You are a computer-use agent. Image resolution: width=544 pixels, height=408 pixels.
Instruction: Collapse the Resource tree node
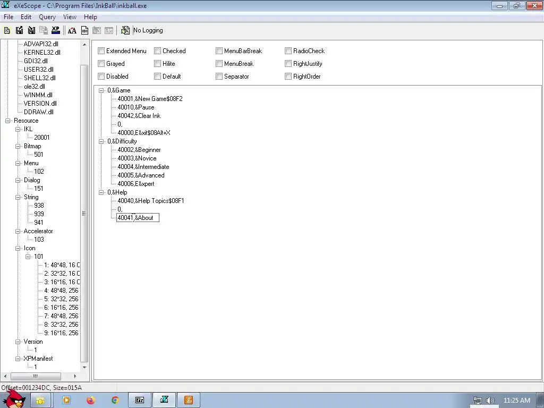(x=7, y=121)
